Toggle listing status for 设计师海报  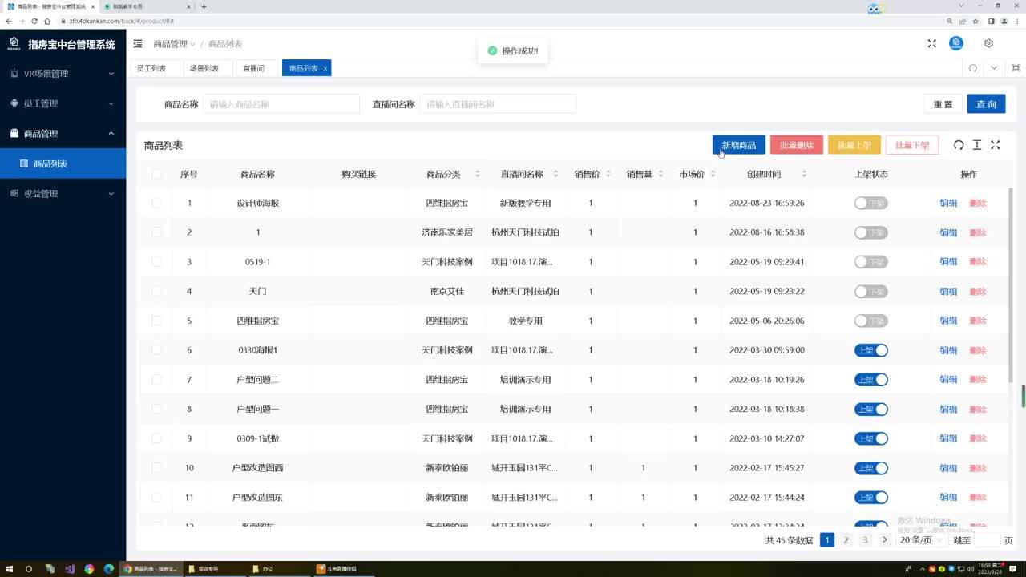coord(870,204)
